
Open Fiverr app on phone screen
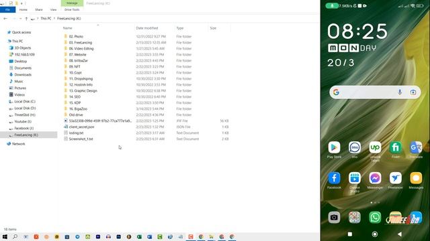click(396, 147)
